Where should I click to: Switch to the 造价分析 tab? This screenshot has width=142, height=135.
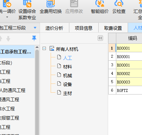point(54,28)
